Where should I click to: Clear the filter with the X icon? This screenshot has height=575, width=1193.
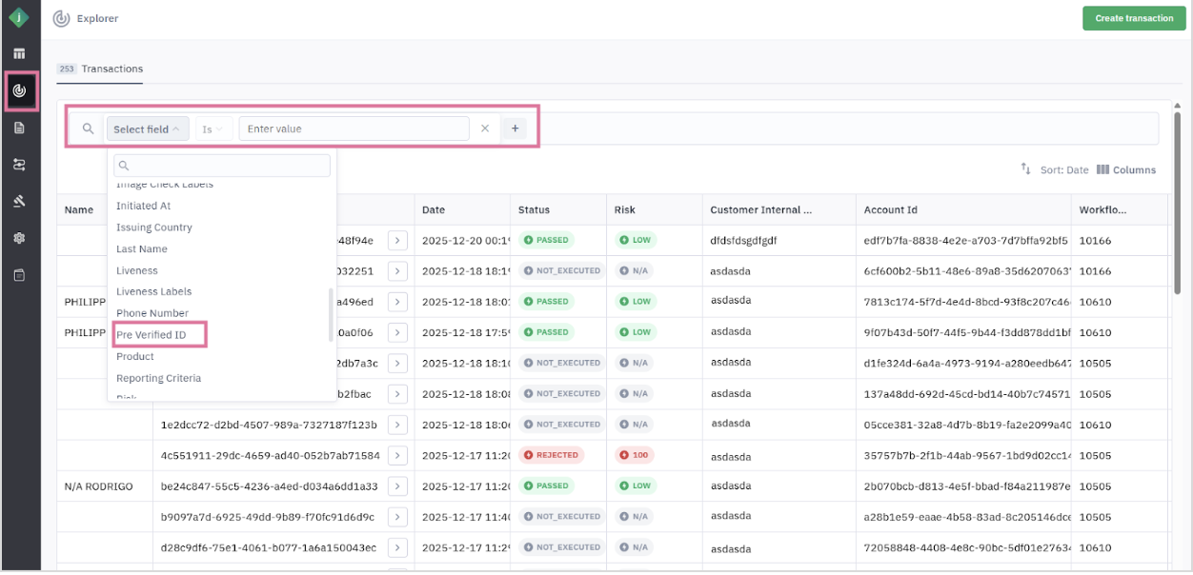[485, 129]
